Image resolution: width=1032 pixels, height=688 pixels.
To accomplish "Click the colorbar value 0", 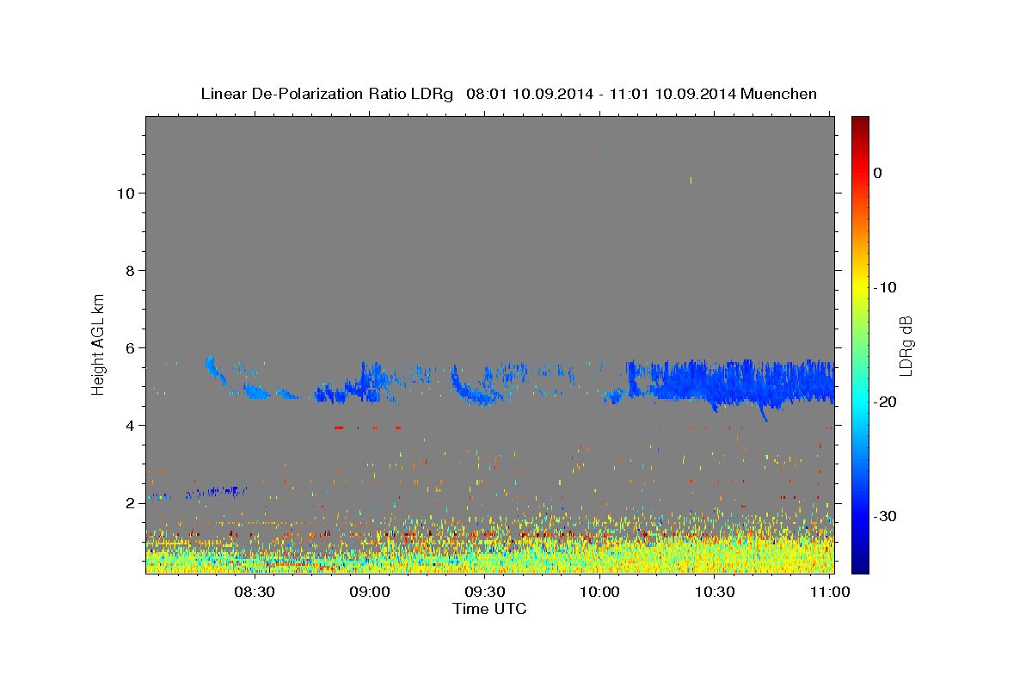I will (x=878, y=173).
